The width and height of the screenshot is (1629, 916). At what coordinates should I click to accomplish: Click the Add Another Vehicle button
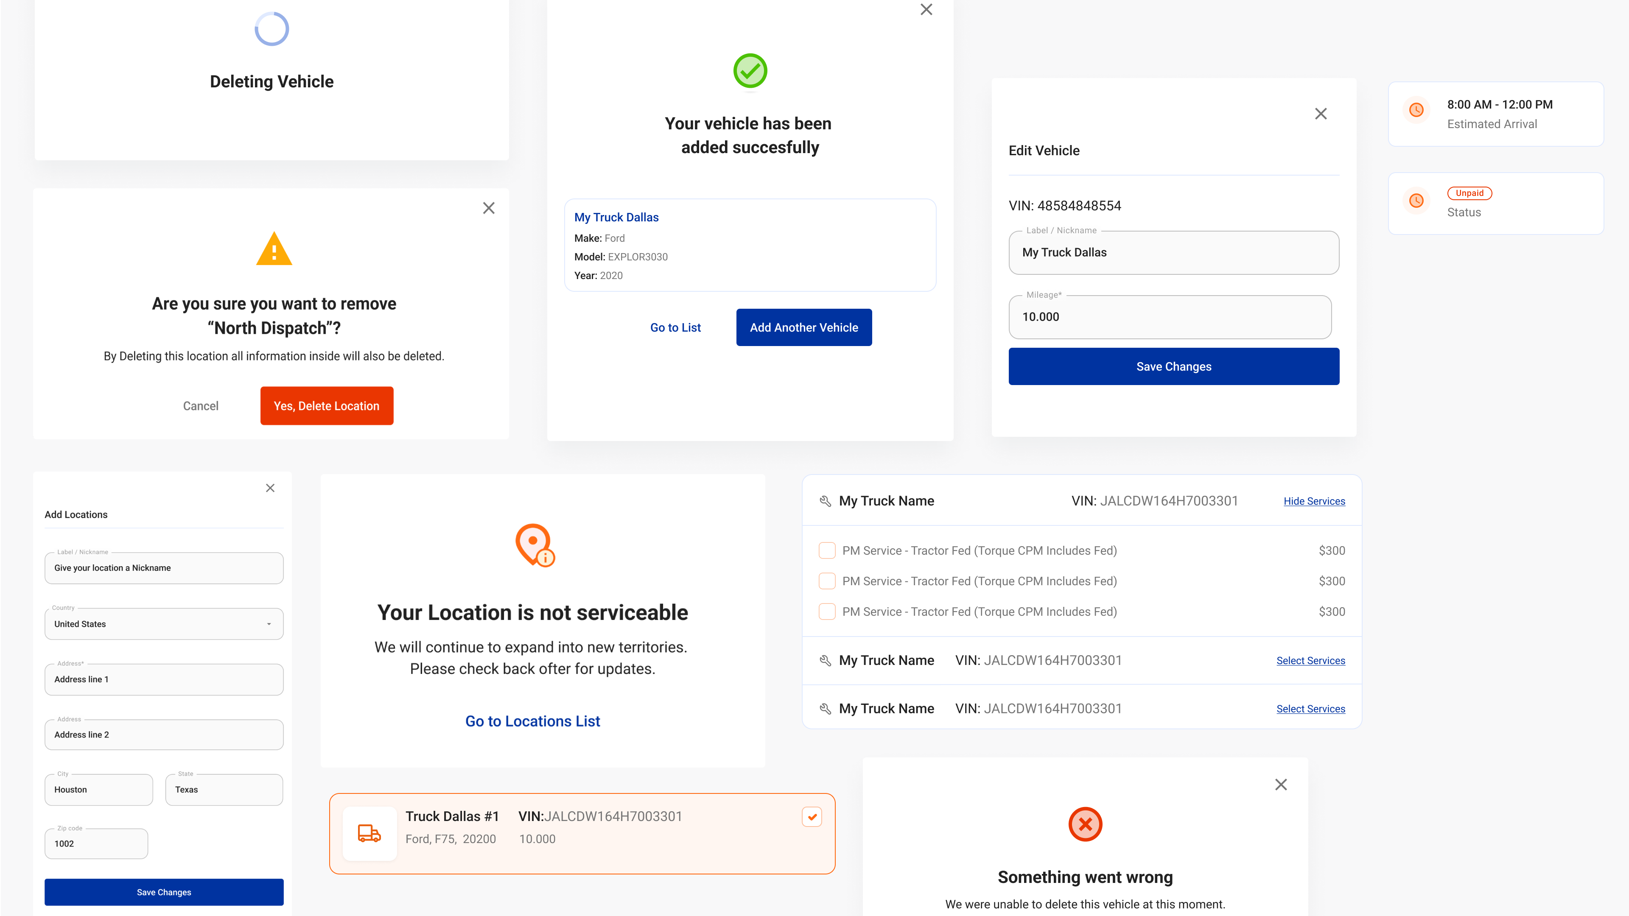804,327
